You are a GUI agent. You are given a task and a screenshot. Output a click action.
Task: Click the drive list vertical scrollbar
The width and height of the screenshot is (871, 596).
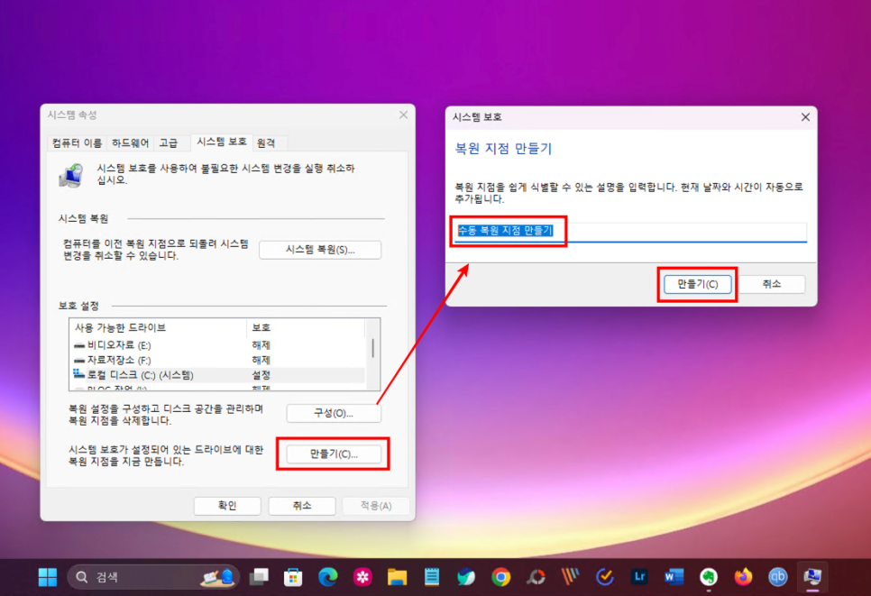(372, 355)
